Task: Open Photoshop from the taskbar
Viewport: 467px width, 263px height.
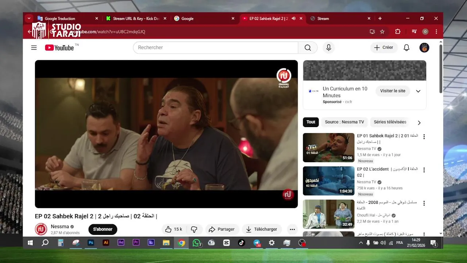Action: 91,243
